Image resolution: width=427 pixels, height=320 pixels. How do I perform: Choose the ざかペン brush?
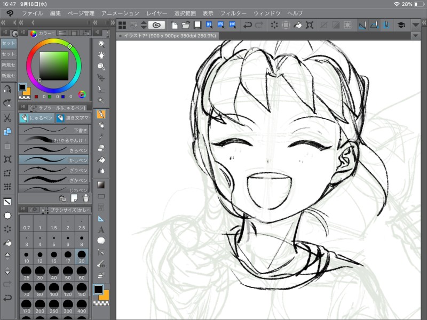click(54, 180)
